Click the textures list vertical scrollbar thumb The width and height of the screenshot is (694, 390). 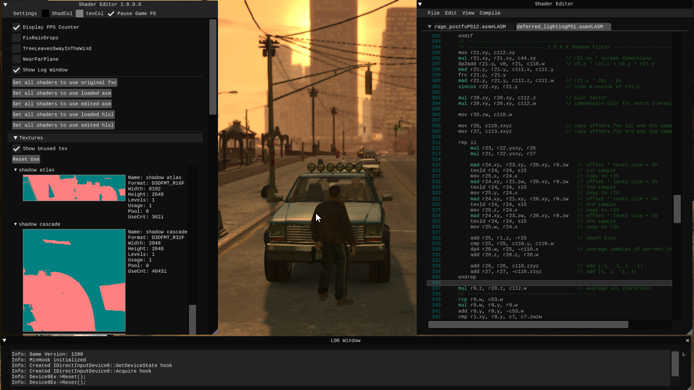coord(192,319)
